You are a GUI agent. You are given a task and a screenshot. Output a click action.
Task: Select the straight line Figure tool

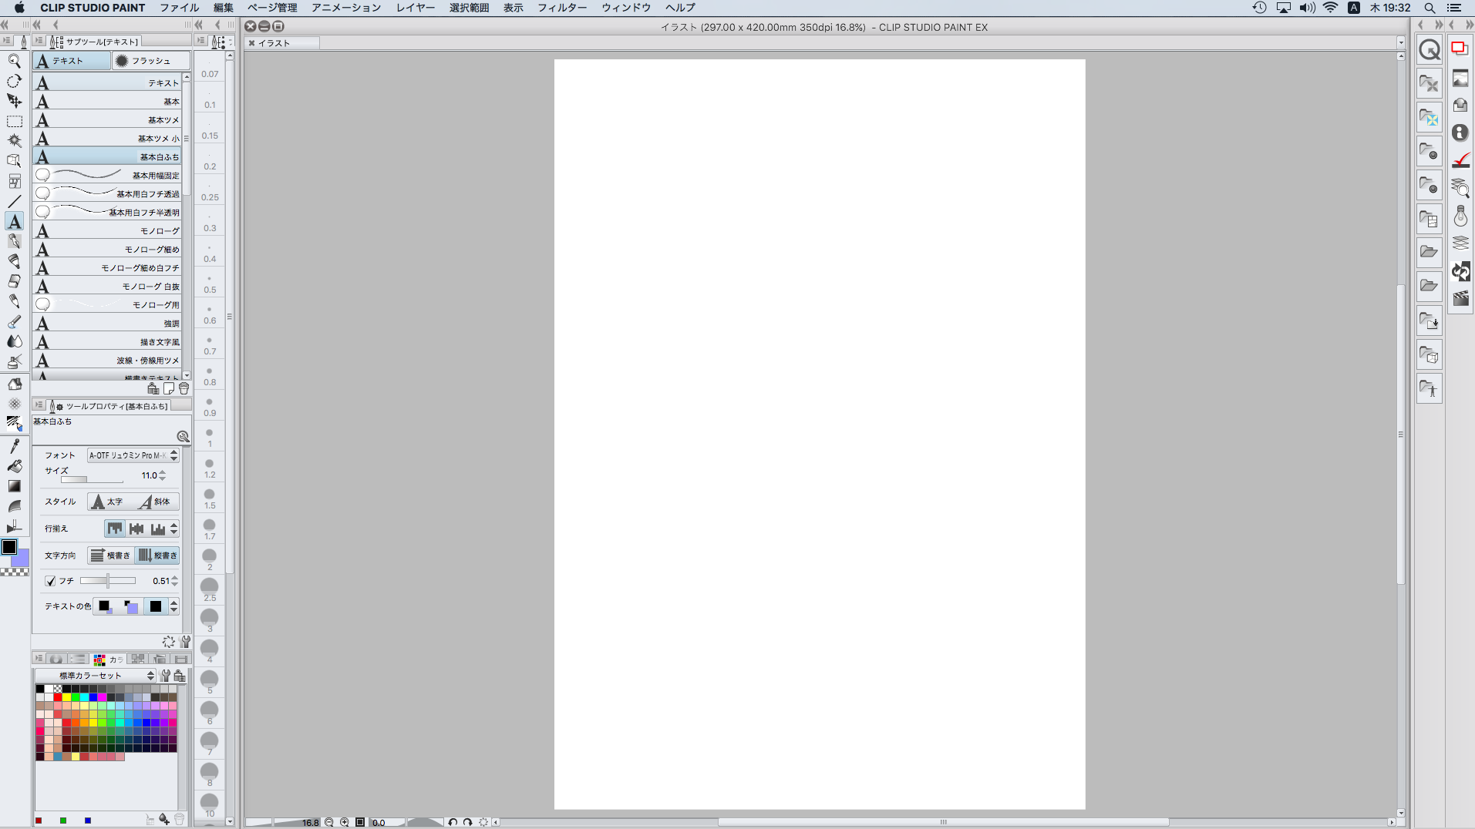pyautogui.click(x=14, y=201)
